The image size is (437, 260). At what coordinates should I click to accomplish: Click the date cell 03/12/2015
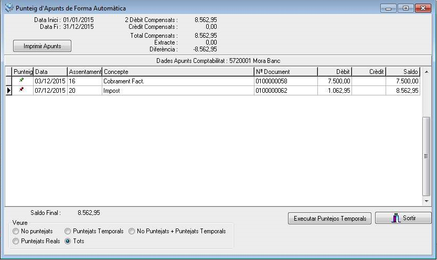[50, 81]
